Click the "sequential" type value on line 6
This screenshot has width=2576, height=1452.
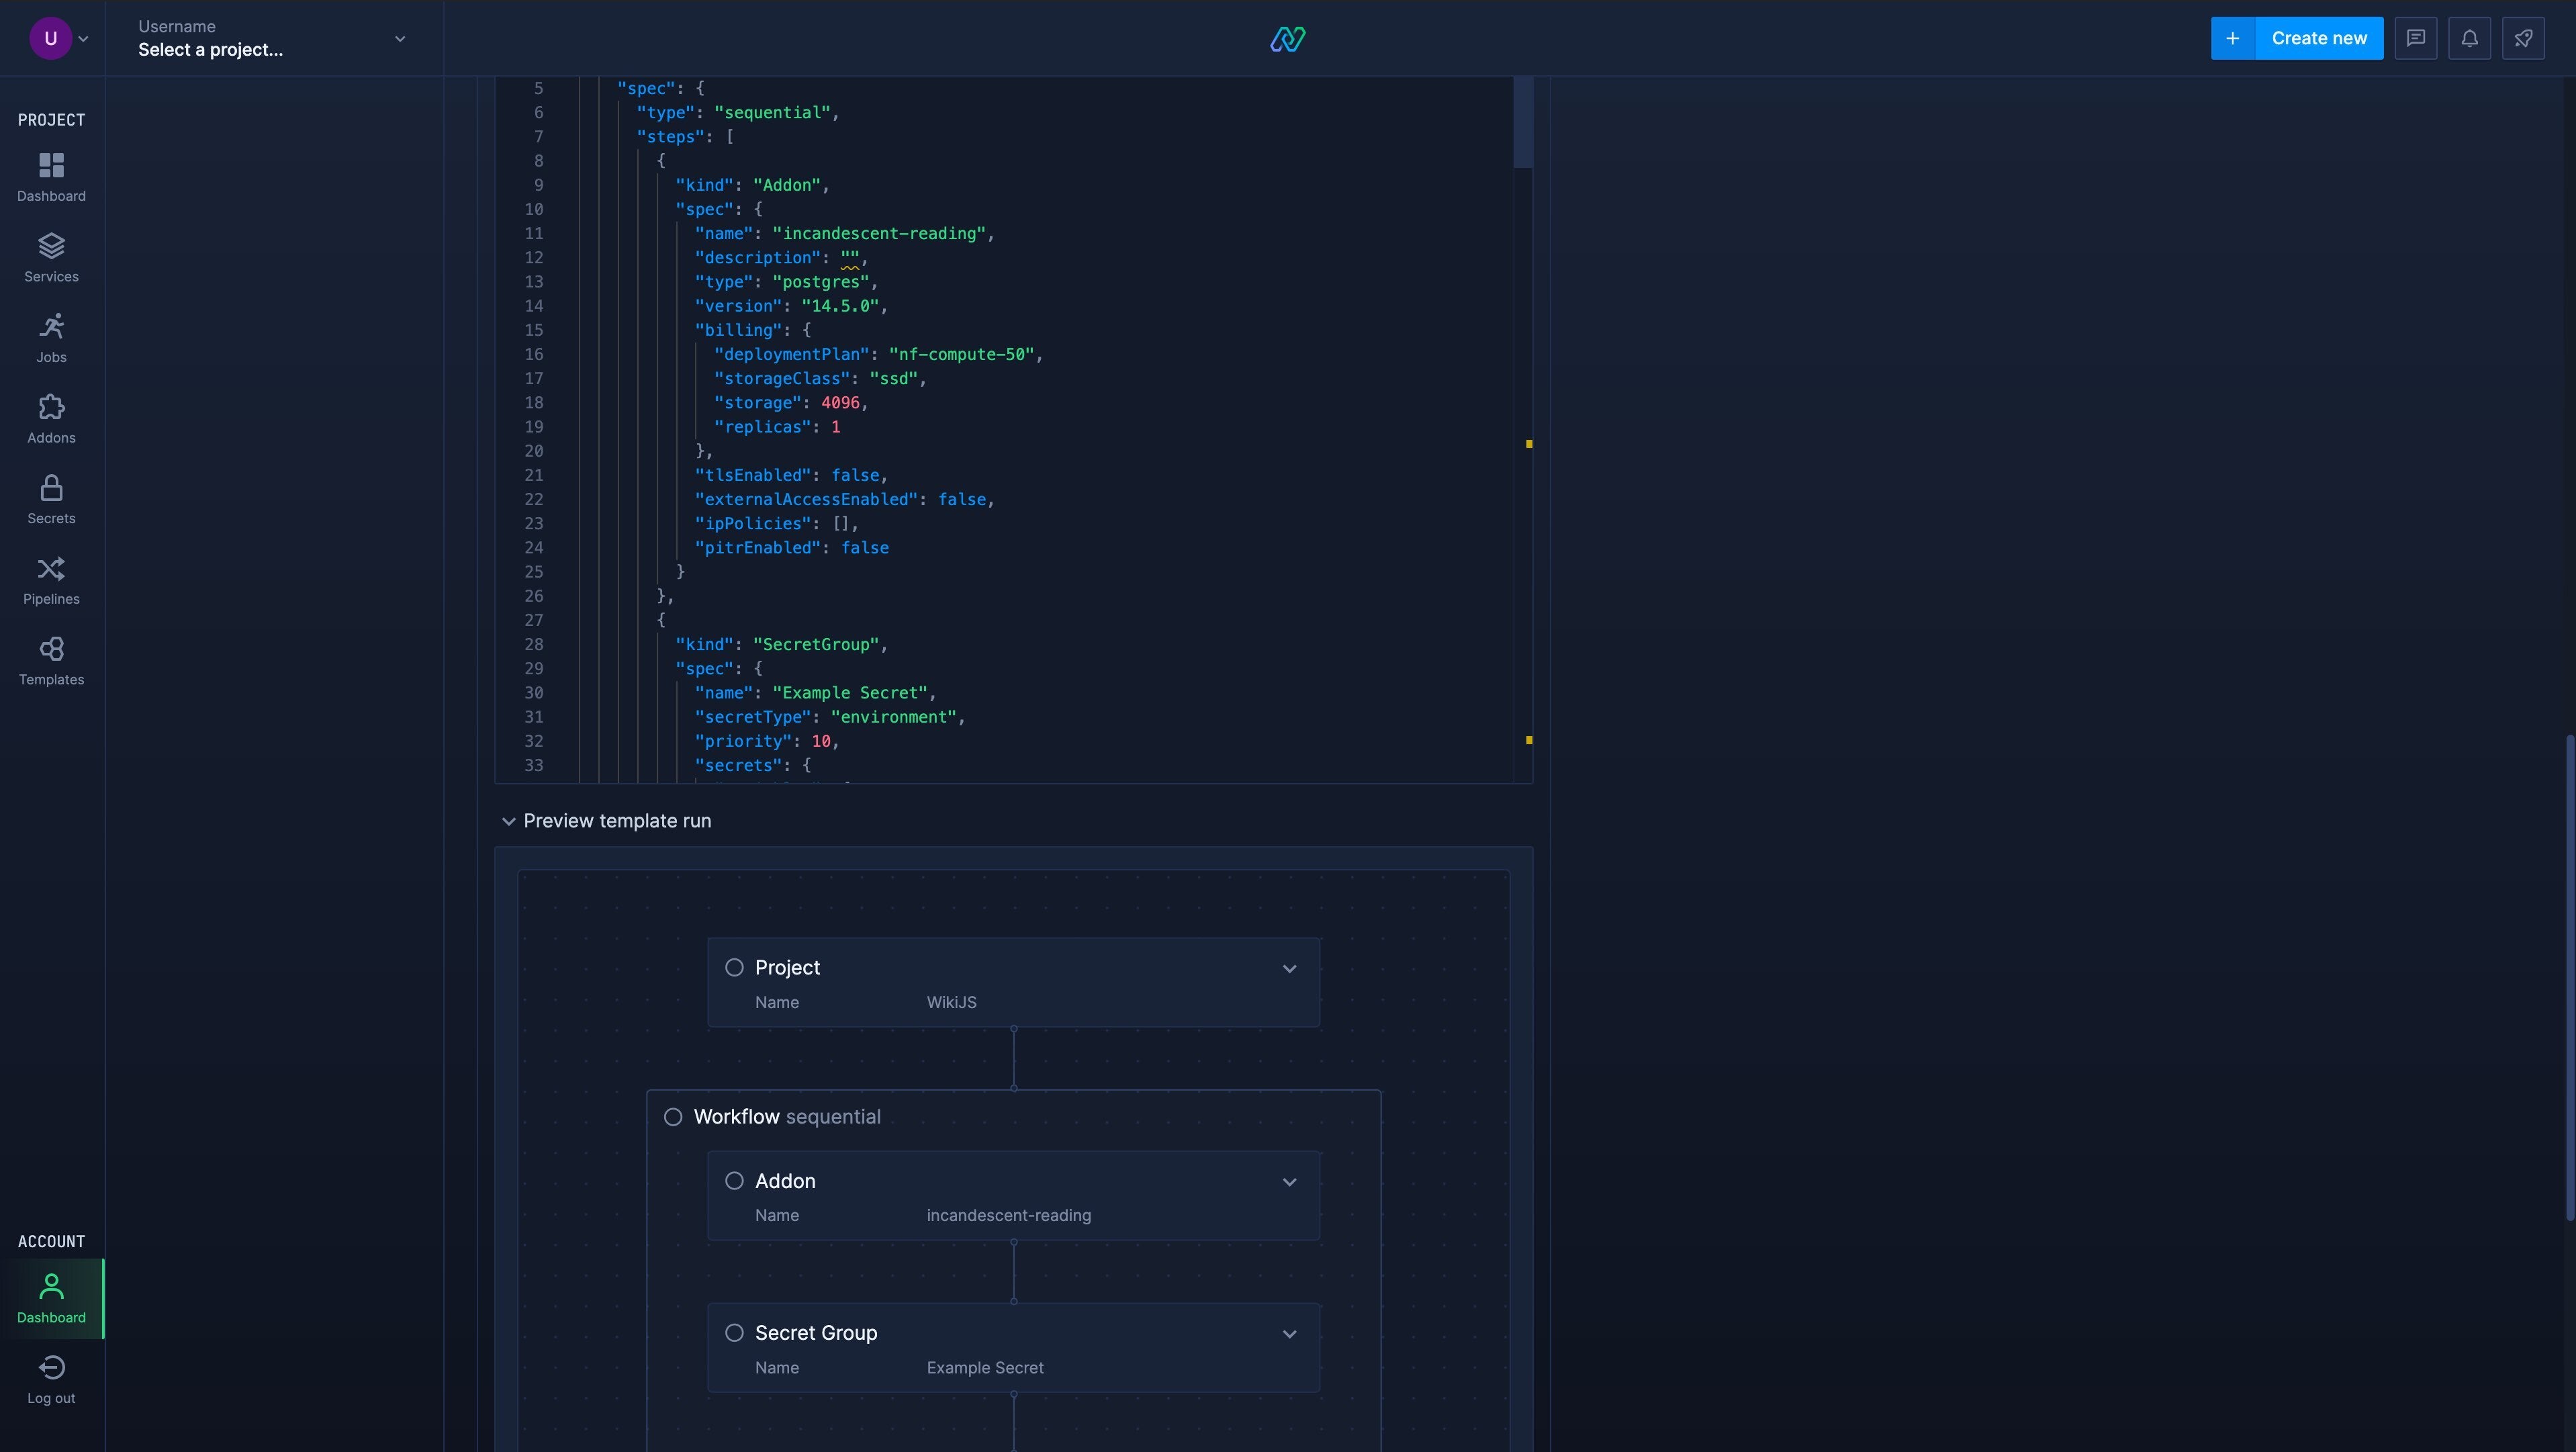772,113
